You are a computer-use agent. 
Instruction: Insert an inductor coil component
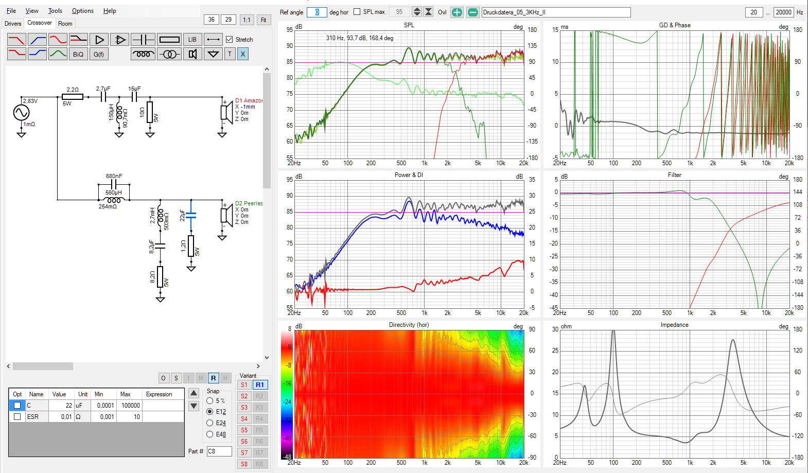[143, 54]
